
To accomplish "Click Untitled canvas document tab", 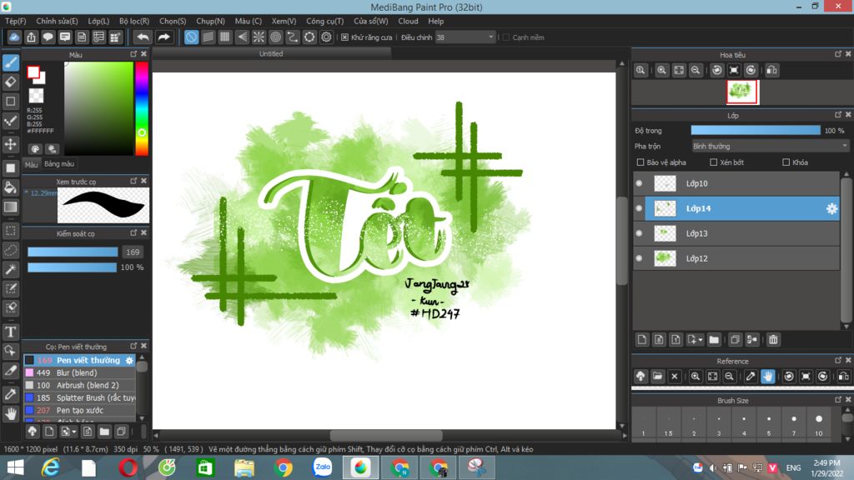I will pos(271,53).
